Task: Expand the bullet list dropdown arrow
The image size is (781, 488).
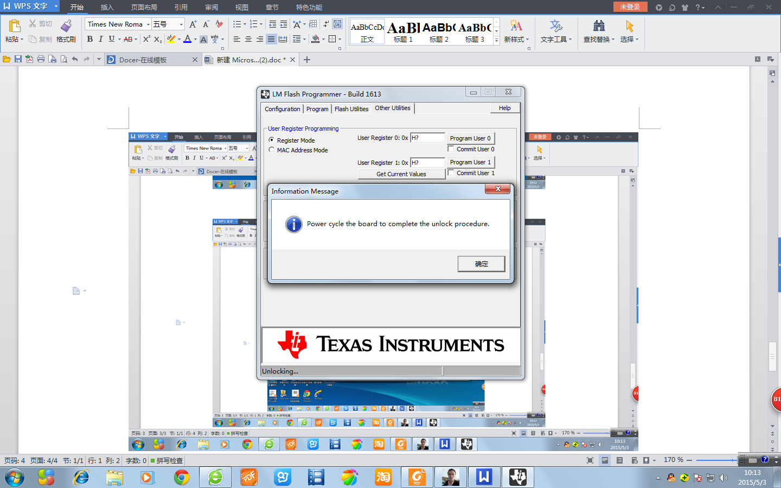Action: [245, 24]
